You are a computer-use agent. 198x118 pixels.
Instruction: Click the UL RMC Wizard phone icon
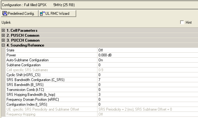coord(42,14)
